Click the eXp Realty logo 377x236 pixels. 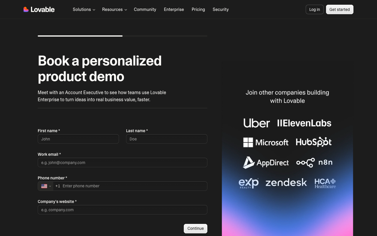click(x=249, y=183)
